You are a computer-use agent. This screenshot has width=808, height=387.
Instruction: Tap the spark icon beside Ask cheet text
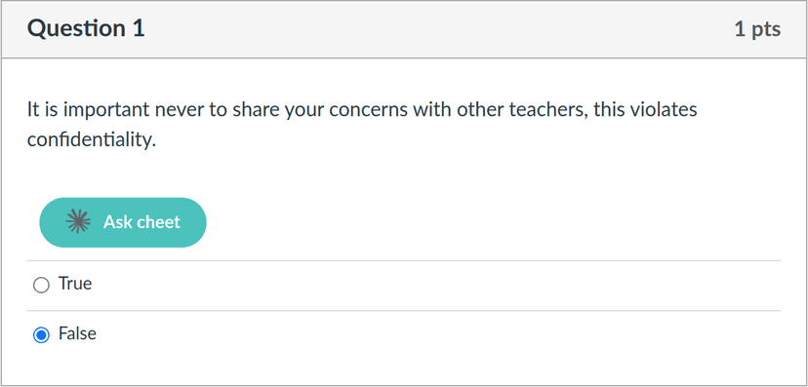(78, 222)
